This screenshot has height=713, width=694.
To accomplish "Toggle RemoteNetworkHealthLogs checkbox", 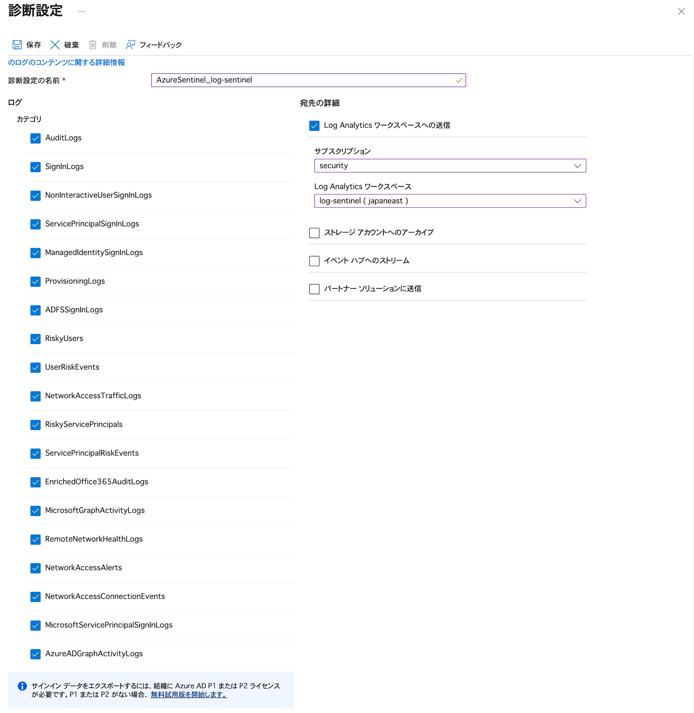I will click(x=35, y=539).
